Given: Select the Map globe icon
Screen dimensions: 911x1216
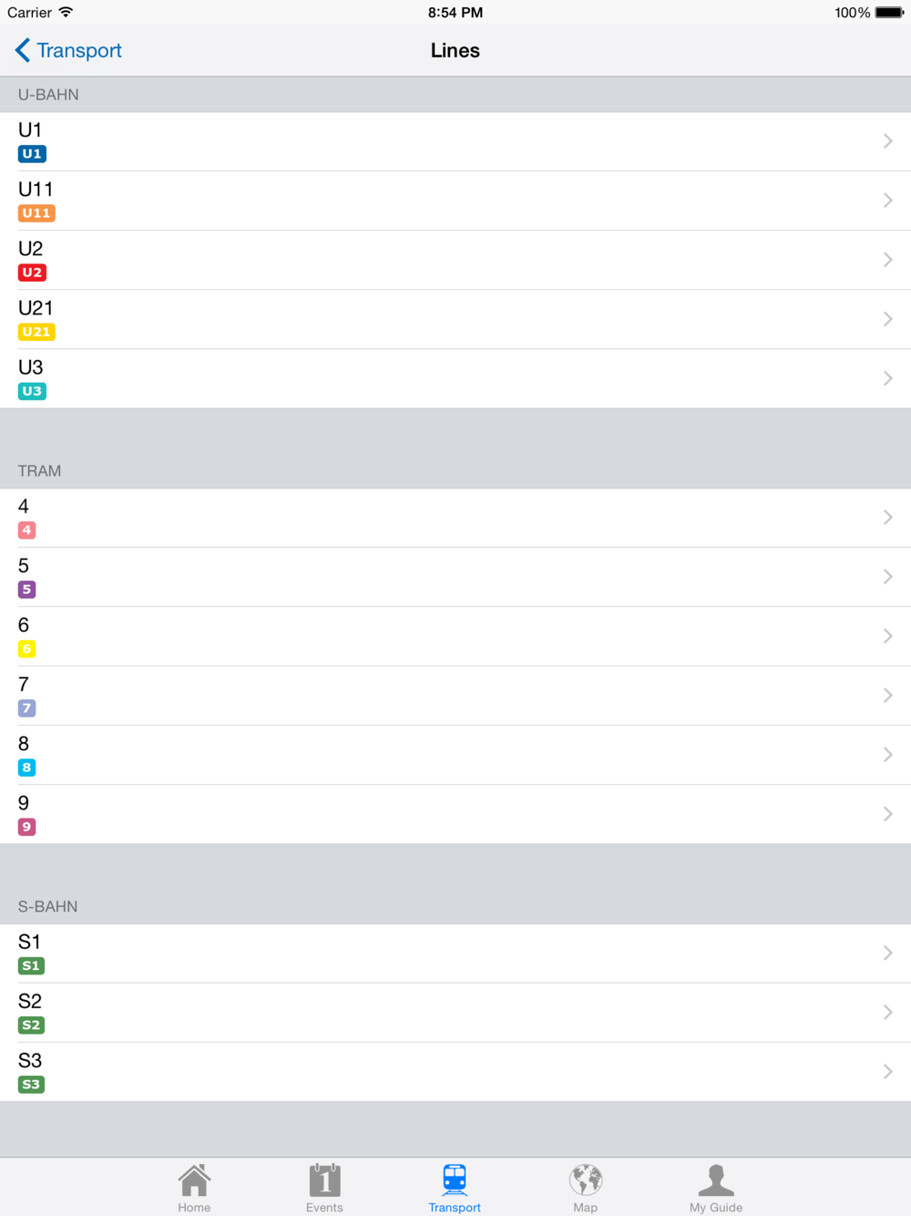Looking at the screenshot, I should [x=586, y=1180].
